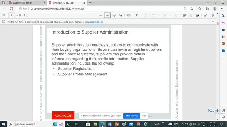Close the D96348GC10_les01.pdf tab

point(84,3)
